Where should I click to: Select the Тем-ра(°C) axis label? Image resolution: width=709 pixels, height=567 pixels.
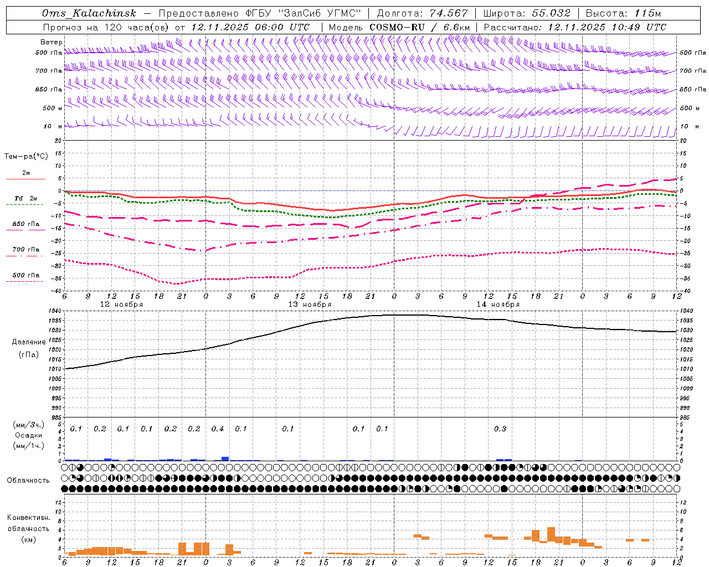[26, 157]
